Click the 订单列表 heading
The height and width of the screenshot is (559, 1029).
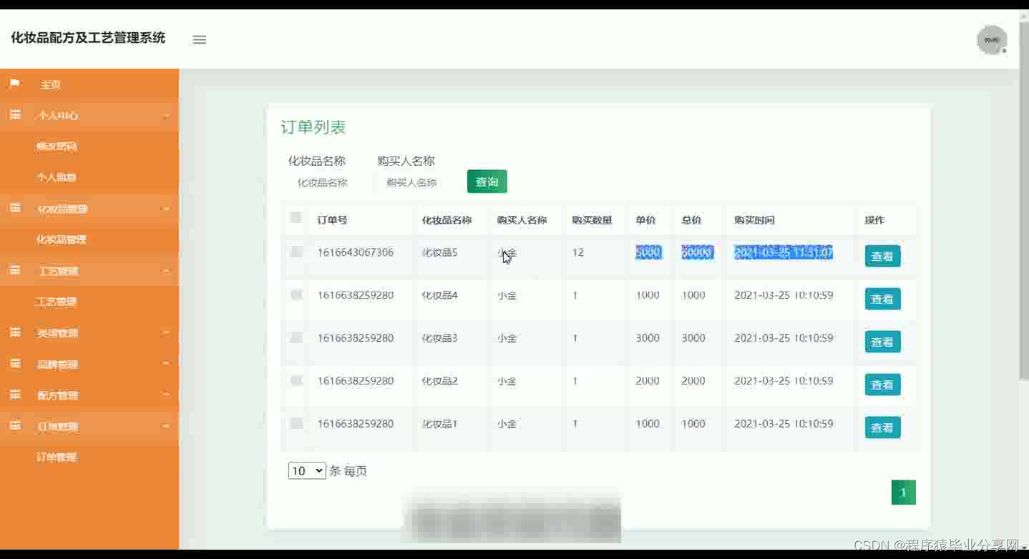[313, 127]
